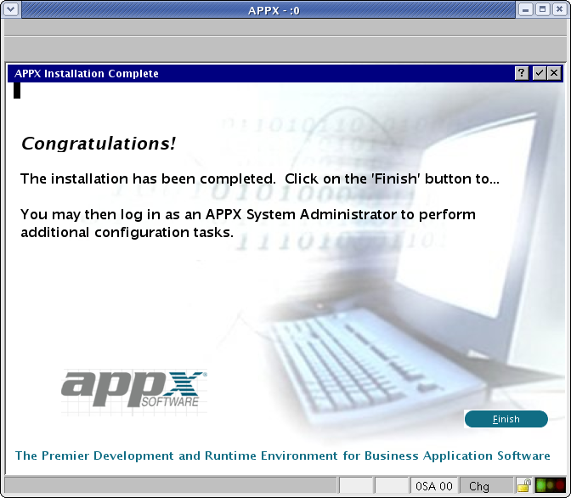This screenshot has height=498, width=571.
Task: Click the padlock icon in status bar
Action: point(523,485)
